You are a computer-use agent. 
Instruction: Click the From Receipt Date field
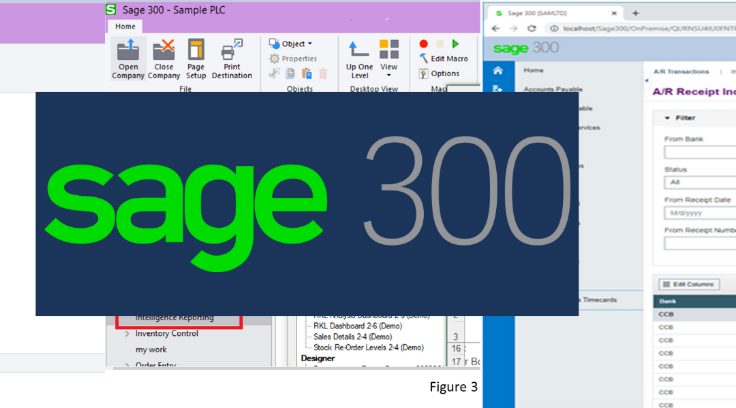700,213
